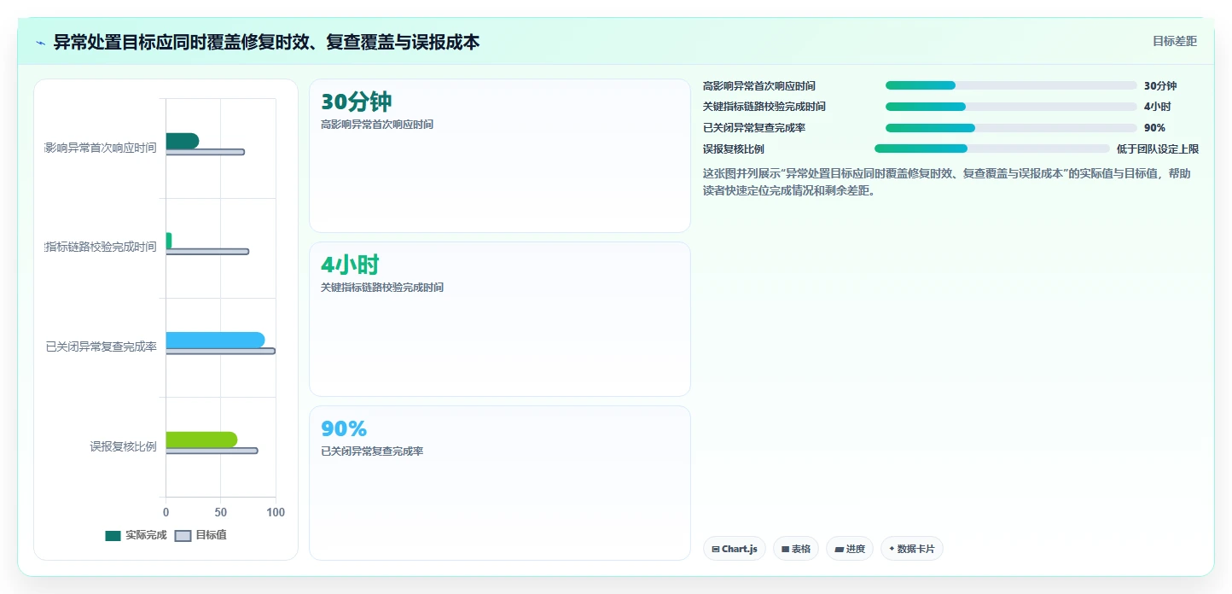This screenshot has width=1232, height=594.
Task: Click card caption 已关闭异常复查完成率
Action: pyautogui.click(x=372, y=451)
